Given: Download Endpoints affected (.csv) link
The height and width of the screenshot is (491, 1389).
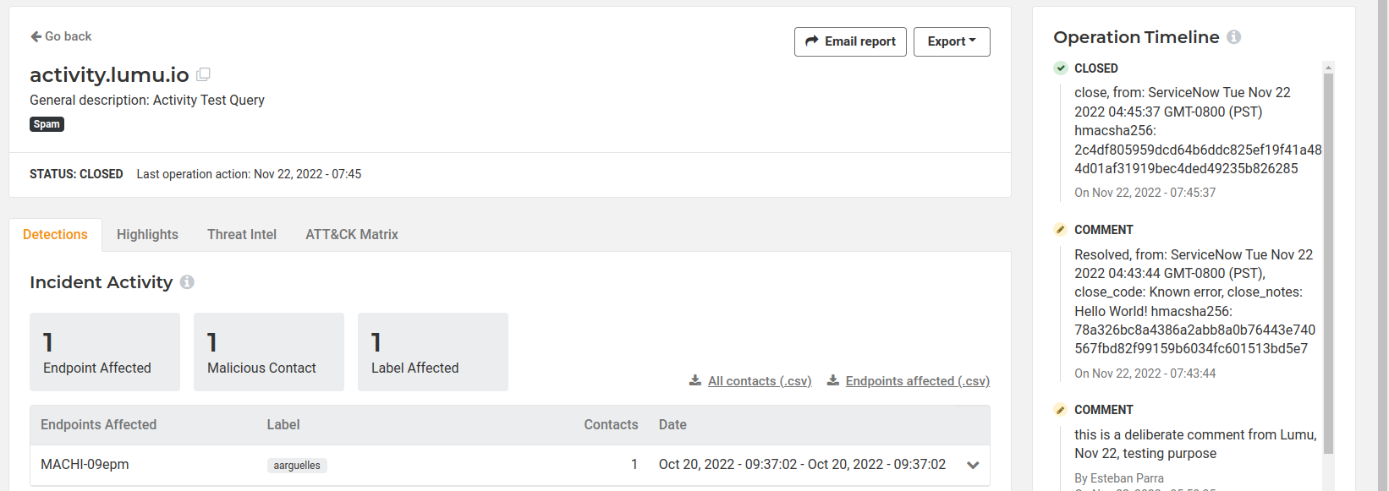Looking at the screenshot, I should coord(918,381).
